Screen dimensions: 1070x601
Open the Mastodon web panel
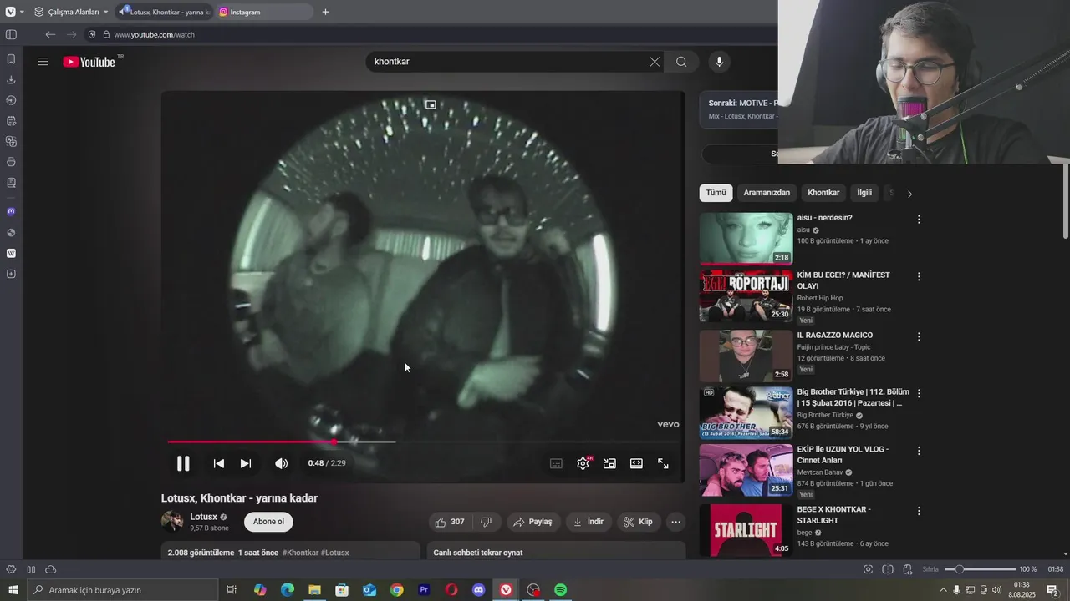[11, 211]
